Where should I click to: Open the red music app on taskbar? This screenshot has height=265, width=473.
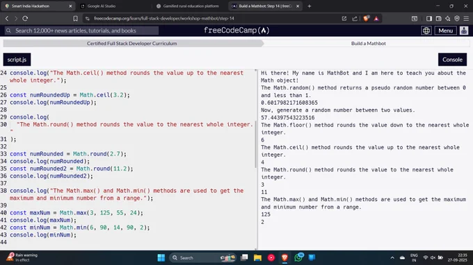(271, 258)
